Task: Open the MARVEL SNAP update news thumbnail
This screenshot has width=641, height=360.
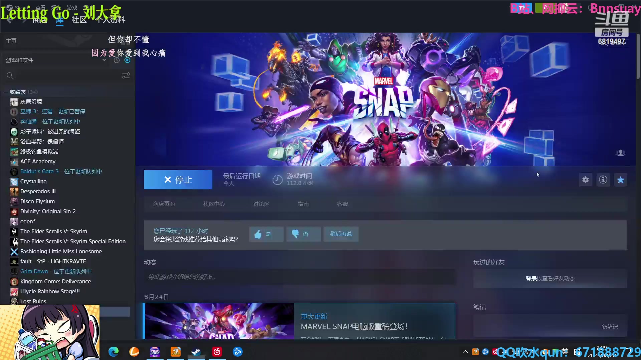Action: click(219, 321)
